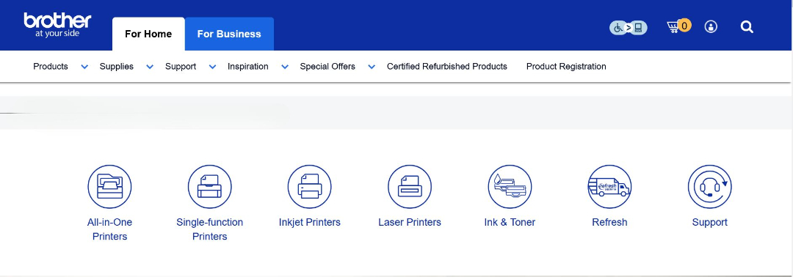Switch to the For Business tab
793x277 pixels.
point(229,34)
